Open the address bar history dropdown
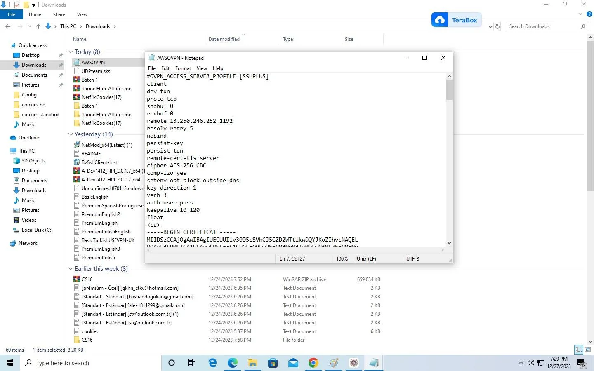This screenshot has width=594, height=371. click(x=490, y=26)
